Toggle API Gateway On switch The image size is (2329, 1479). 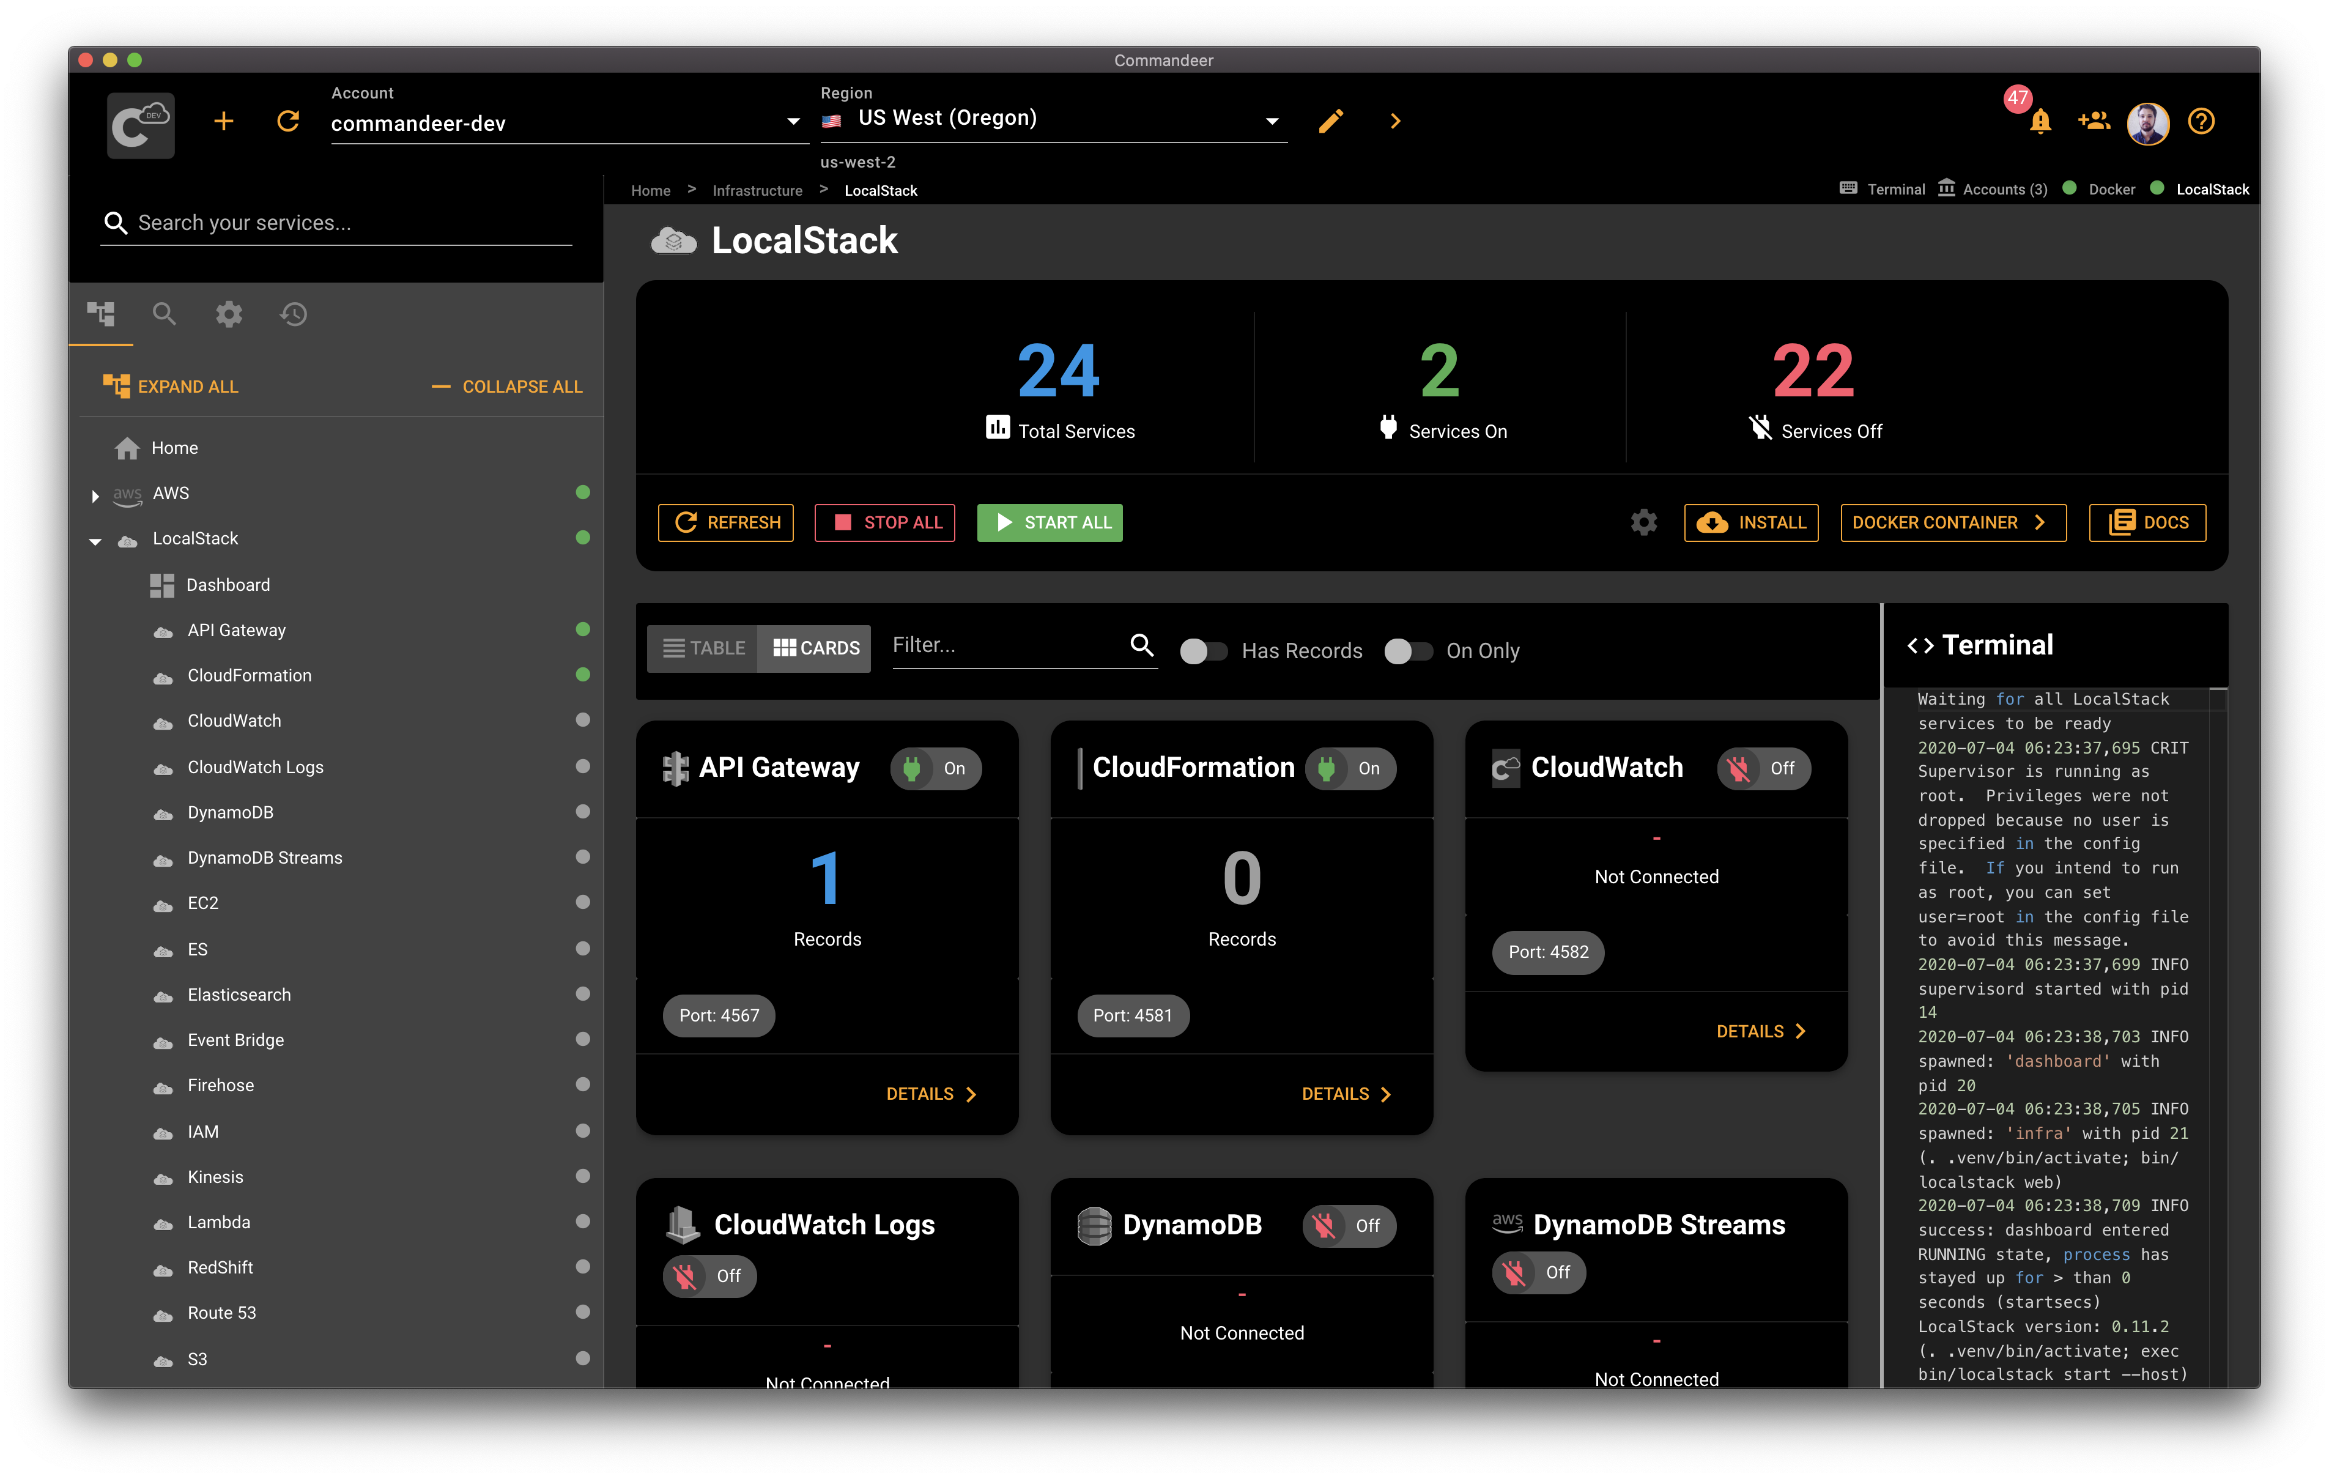point(935,768)
